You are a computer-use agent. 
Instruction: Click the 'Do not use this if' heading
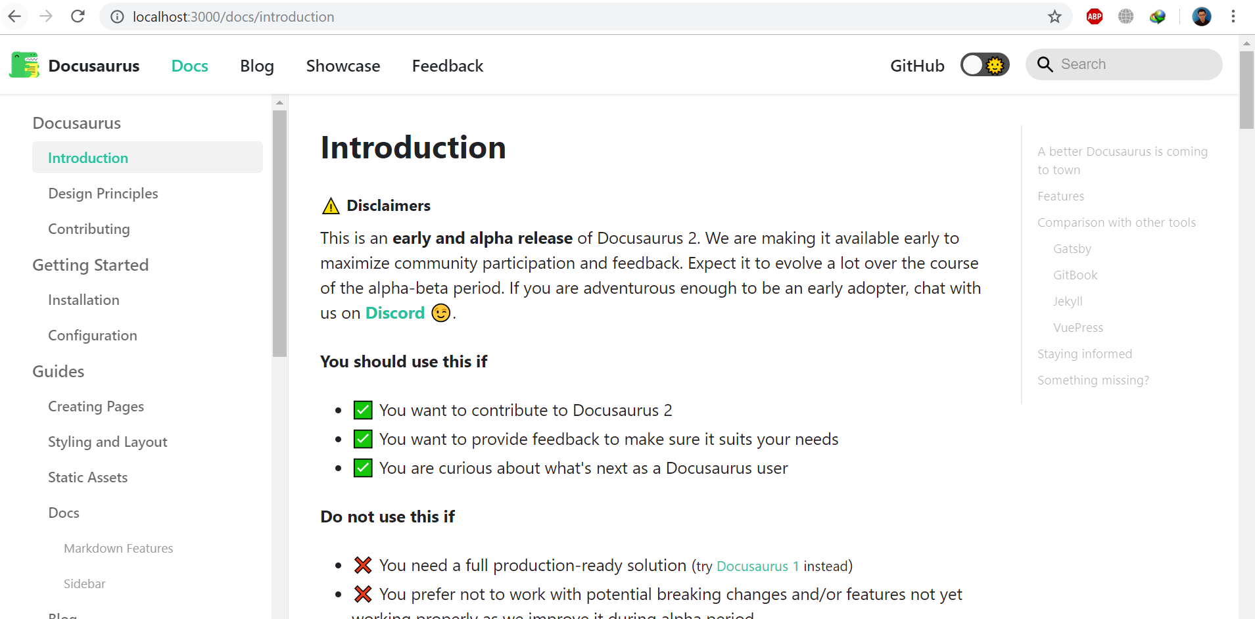[x=387, y=516]
